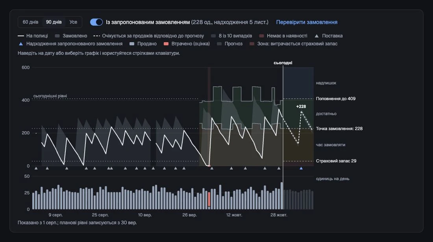Click the red lost-sales bar in the daily chart
Screen dimensions: 433x242
[x=209, y=199]
